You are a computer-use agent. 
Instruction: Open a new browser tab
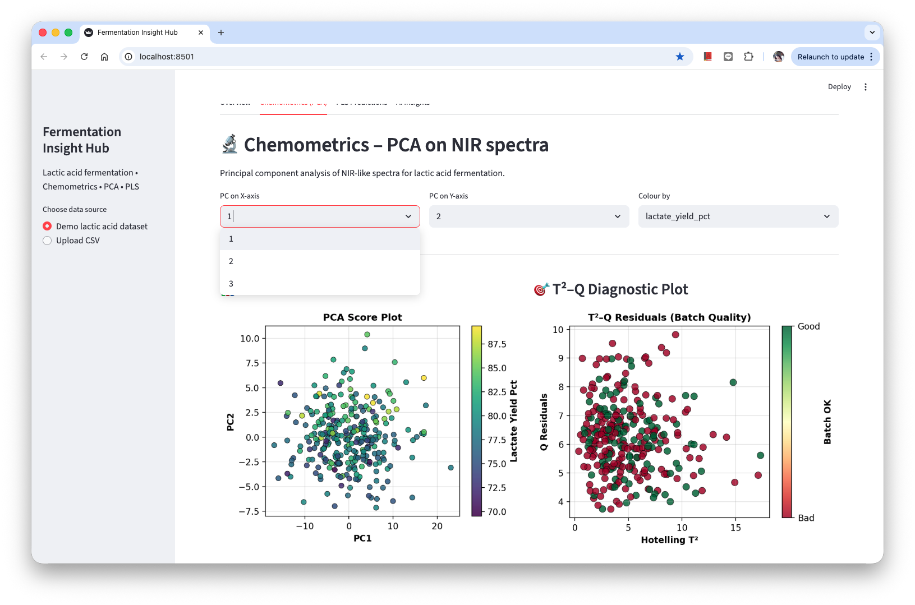click(221, 33)
